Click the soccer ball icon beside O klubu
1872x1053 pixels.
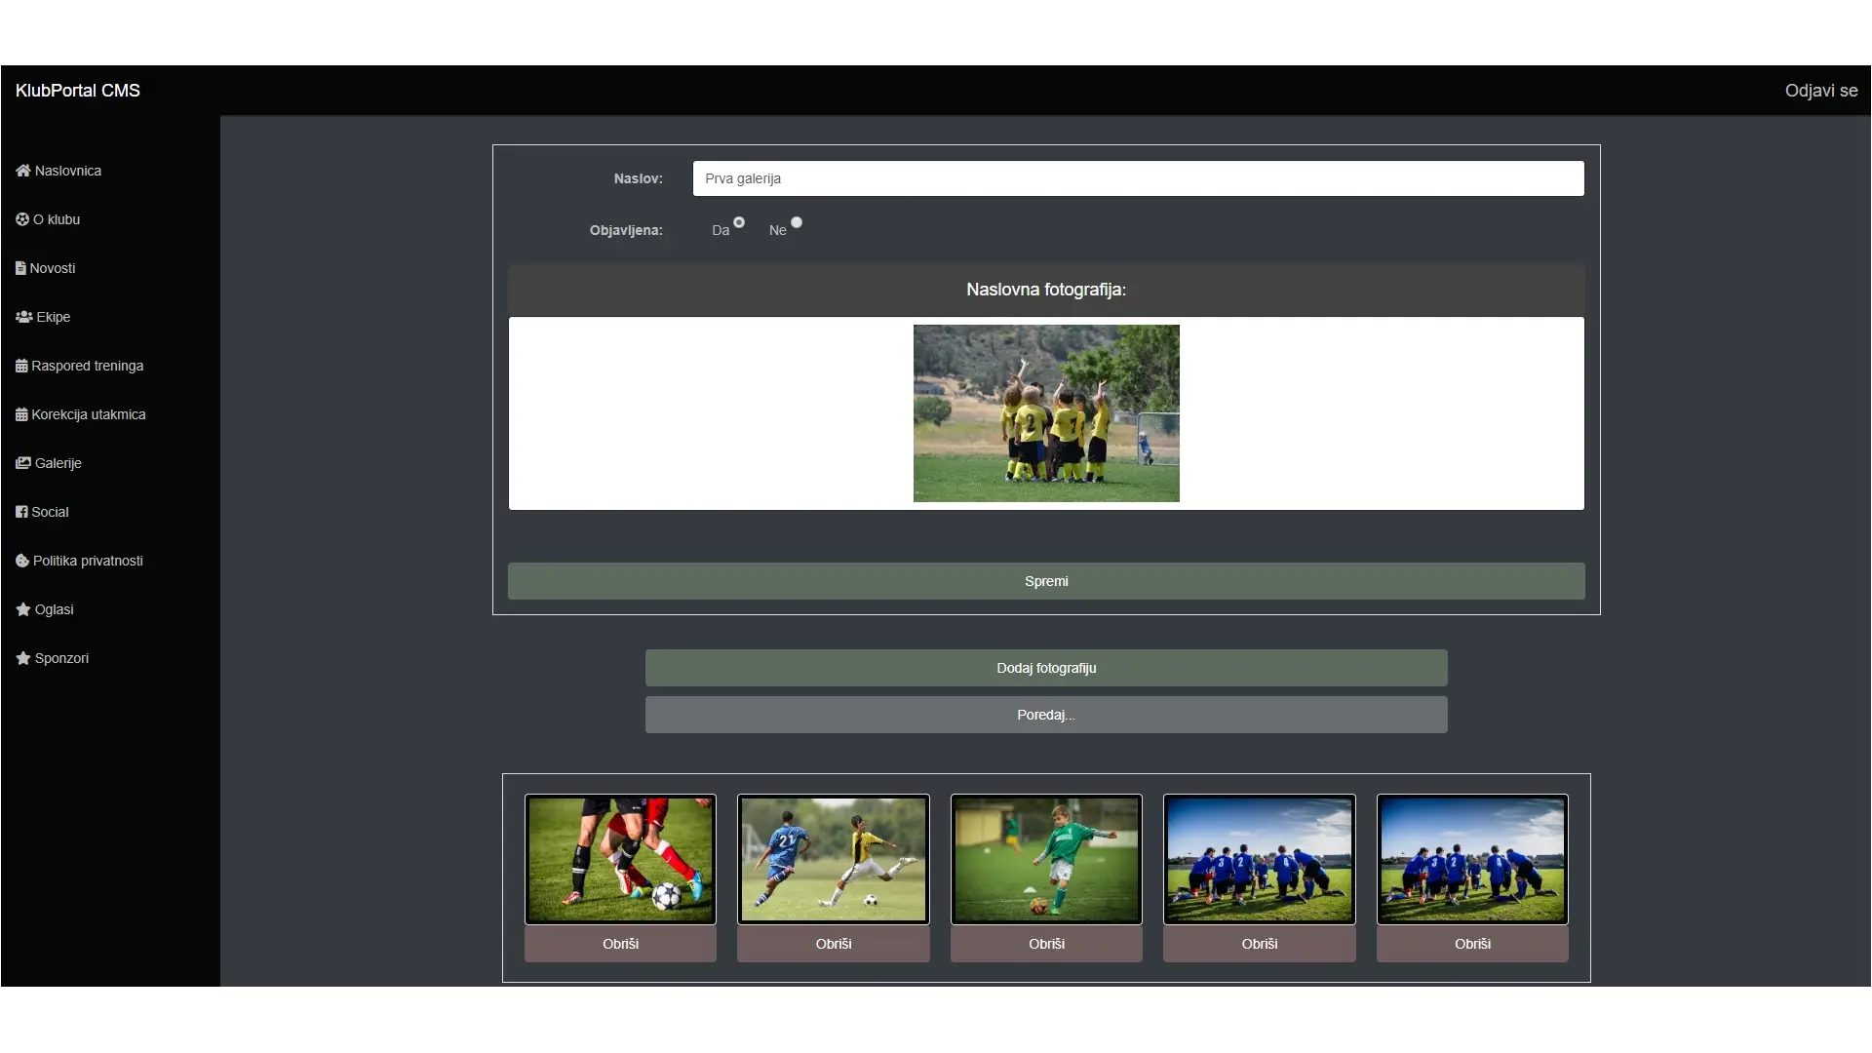coord(22,219)
